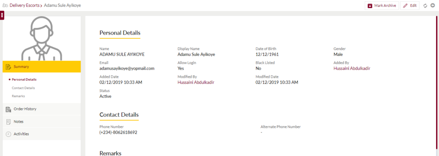Viewport: 439px width, 156px height.
Task: Select Personal Details sub-item
Action: [24, 79]
